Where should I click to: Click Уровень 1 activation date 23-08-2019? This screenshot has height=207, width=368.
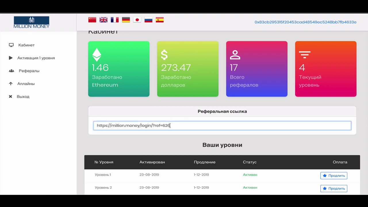(149, 175)
